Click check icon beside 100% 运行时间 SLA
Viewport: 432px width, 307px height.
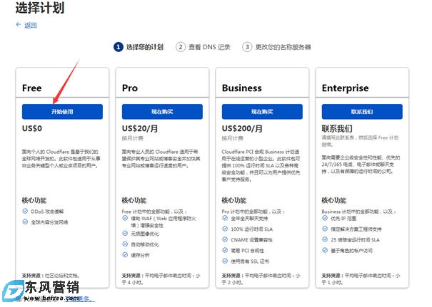tap(225, 229)
